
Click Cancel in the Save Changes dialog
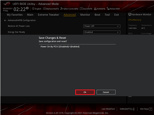[x=106, y=92]
